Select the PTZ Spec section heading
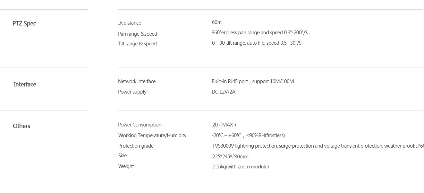 click(x=24, y=24)
